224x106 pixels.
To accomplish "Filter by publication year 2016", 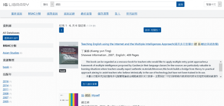I will 6,81.
